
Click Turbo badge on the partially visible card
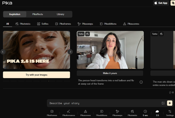(155, 34)
